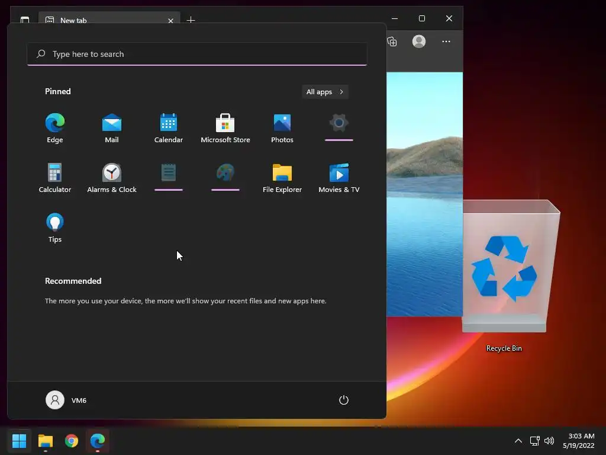Image resolution: width=606 pixels, height=455 pixels.
Task: Open the clock showing 3:03 AM
Action: [x=579, y=441]
